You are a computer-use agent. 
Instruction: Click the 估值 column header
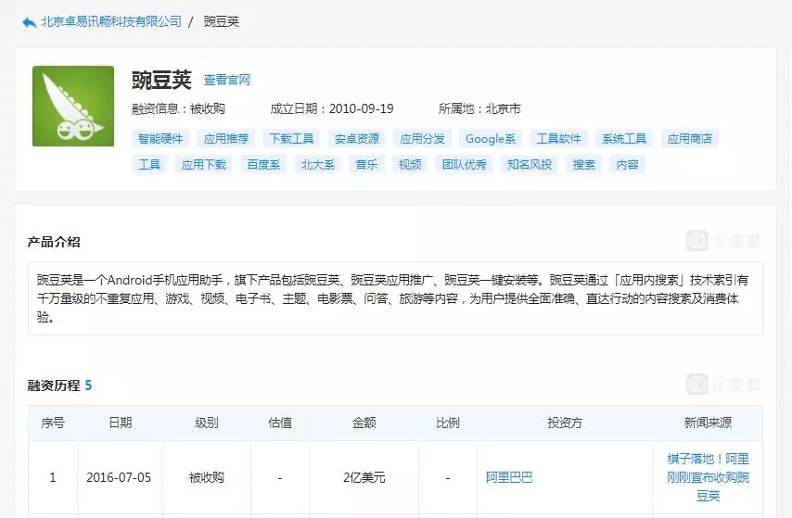(x=280, y=423)
